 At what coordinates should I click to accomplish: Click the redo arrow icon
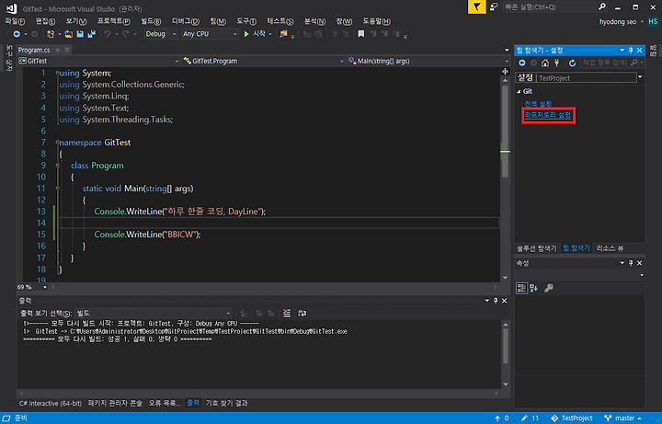[126, 34]
